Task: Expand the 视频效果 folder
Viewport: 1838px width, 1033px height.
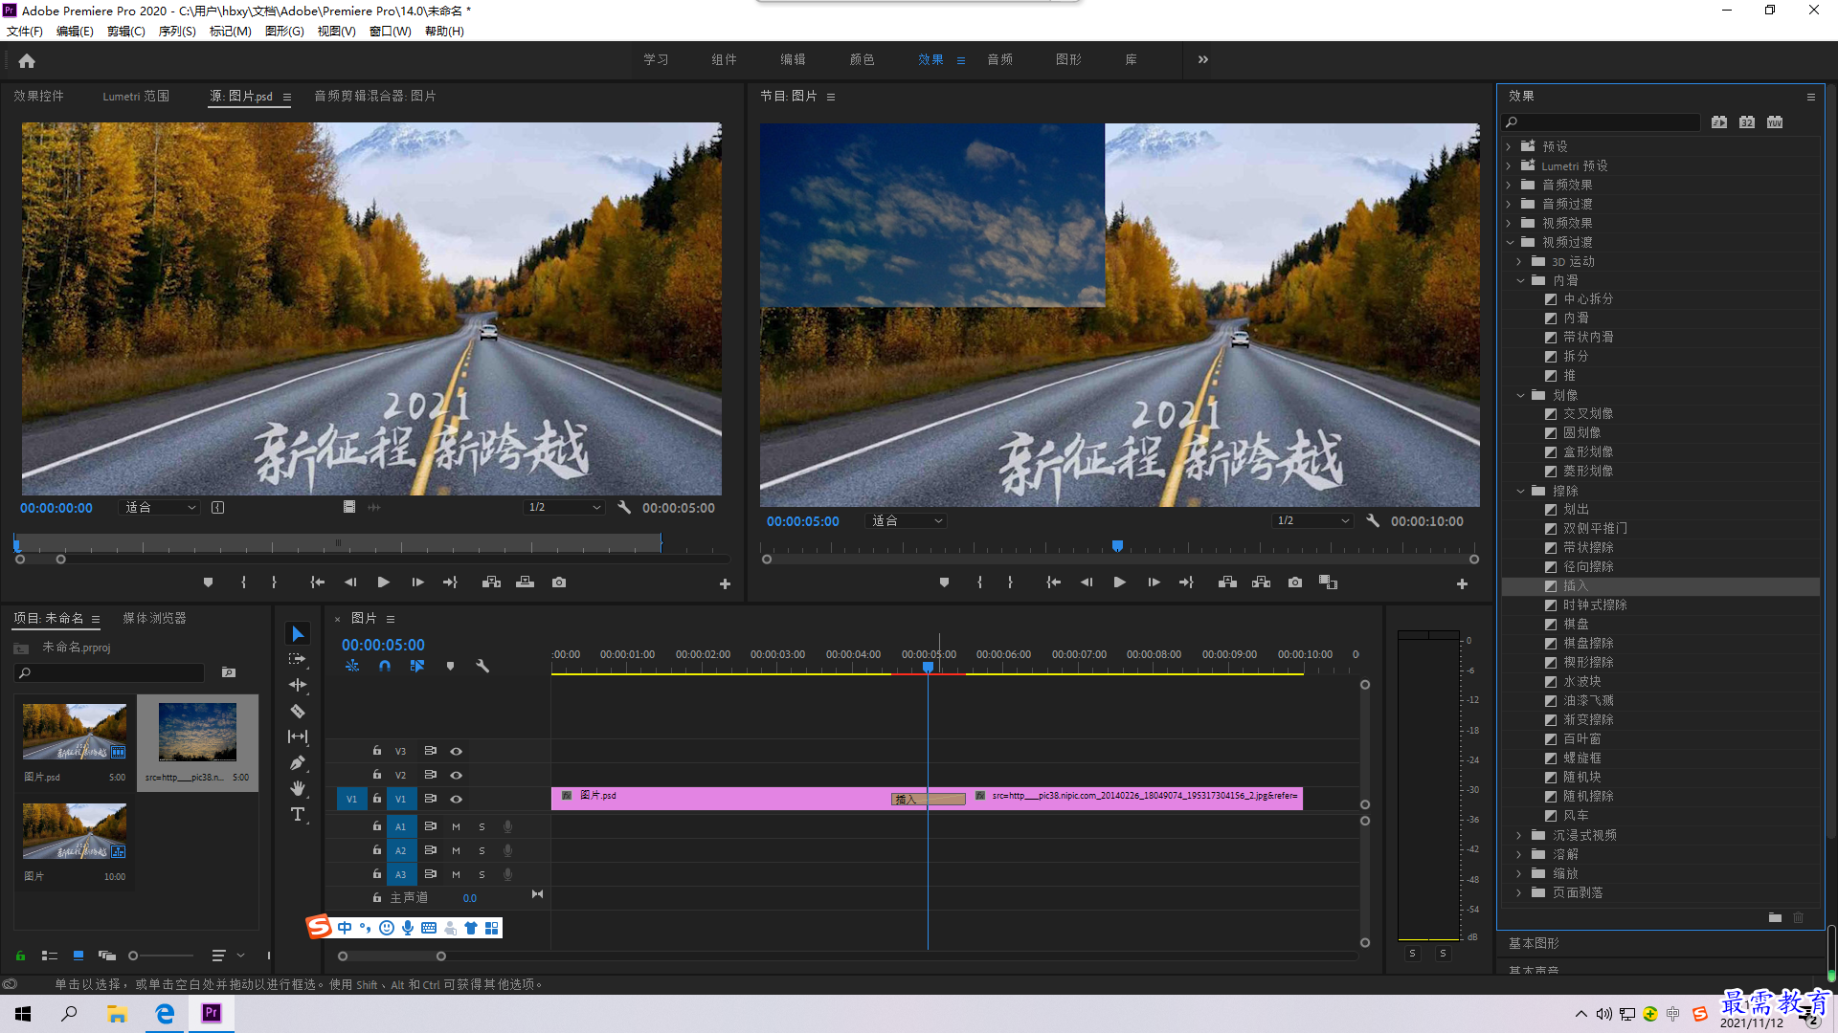Action: 1509,223
